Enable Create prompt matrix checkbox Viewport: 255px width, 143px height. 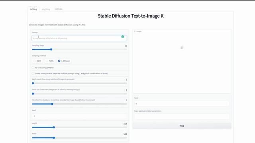[33, 73]
